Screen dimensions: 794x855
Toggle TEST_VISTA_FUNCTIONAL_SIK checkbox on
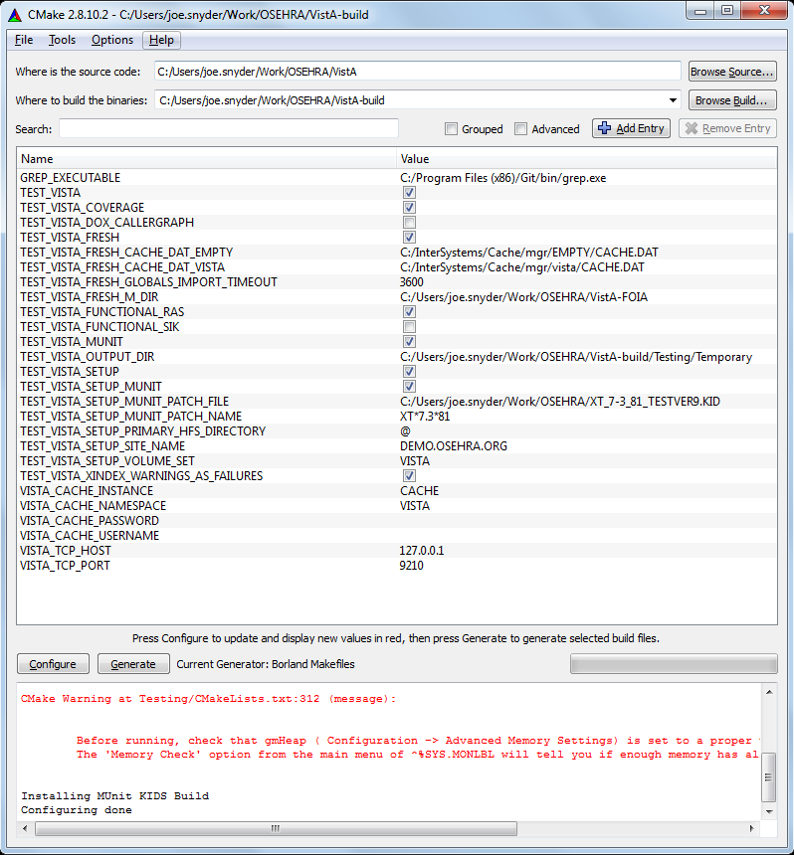[409, 327]
